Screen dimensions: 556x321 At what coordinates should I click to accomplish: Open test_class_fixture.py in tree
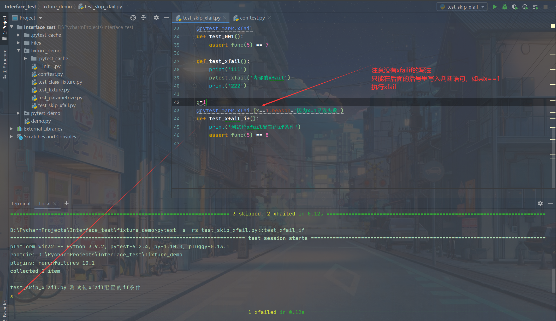[57, 82]
